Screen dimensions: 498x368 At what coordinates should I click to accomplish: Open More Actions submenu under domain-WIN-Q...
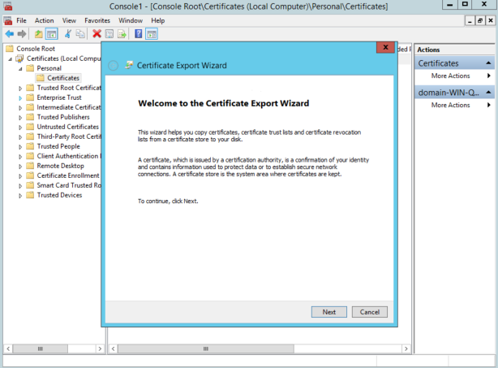(450, 105)
